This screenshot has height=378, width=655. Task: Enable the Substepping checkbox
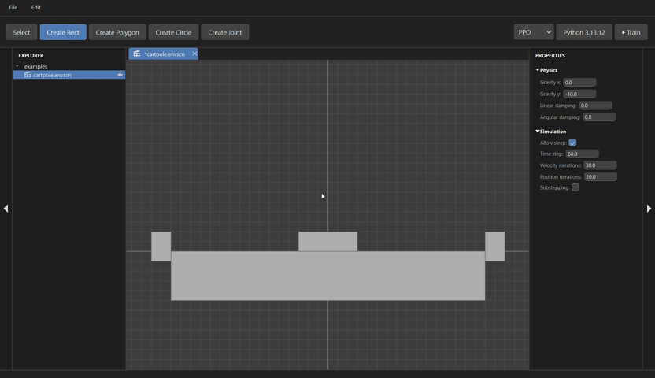point(575,188)
